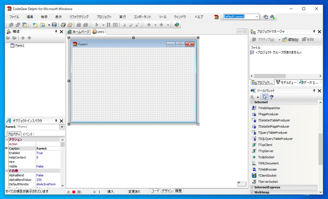Click the TUdpSocket component icon
This screenshot has height=199, width=328.
coord(254,157)
